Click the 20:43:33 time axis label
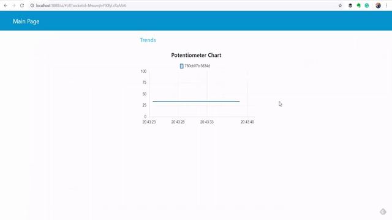The height and width of the screenshot is (220, 392). coord(207,122)
